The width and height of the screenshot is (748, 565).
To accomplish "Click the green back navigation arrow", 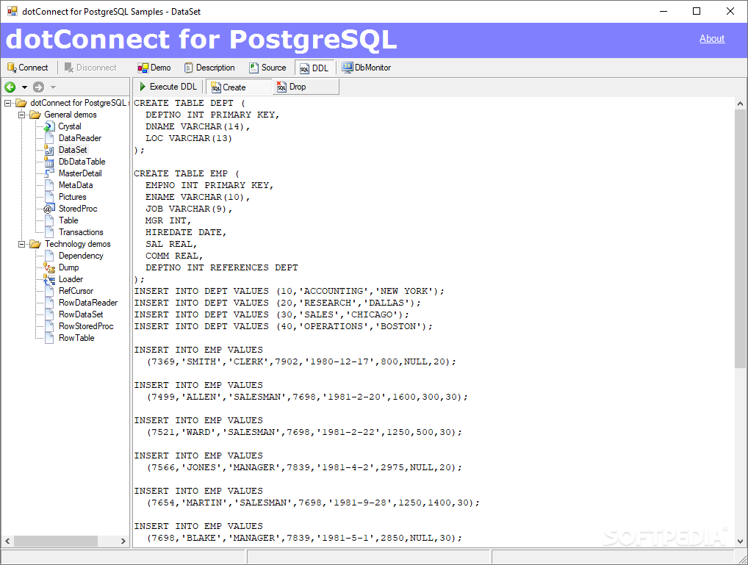I will coord(10,87).
